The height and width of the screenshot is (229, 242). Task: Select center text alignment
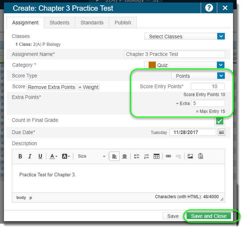(124, 156)
